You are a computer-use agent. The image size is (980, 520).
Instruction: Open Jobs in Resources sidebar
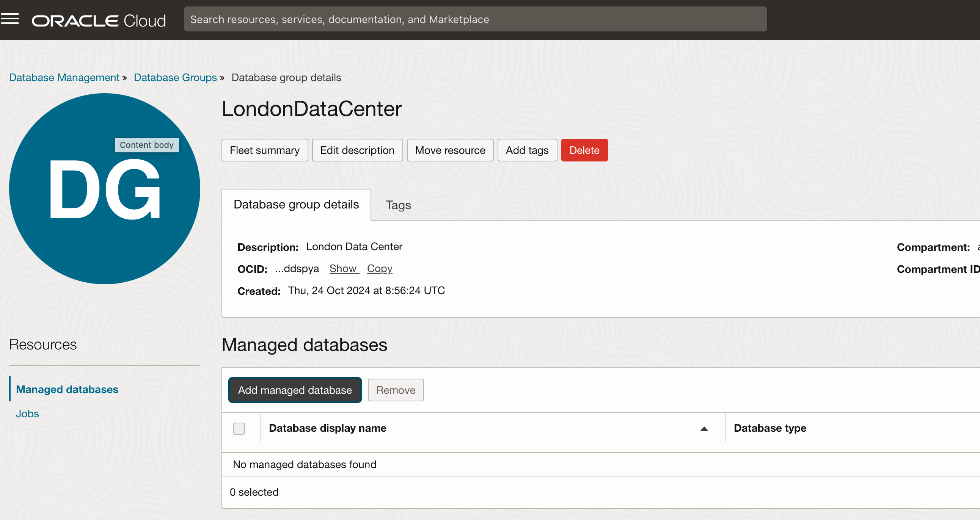27,413
